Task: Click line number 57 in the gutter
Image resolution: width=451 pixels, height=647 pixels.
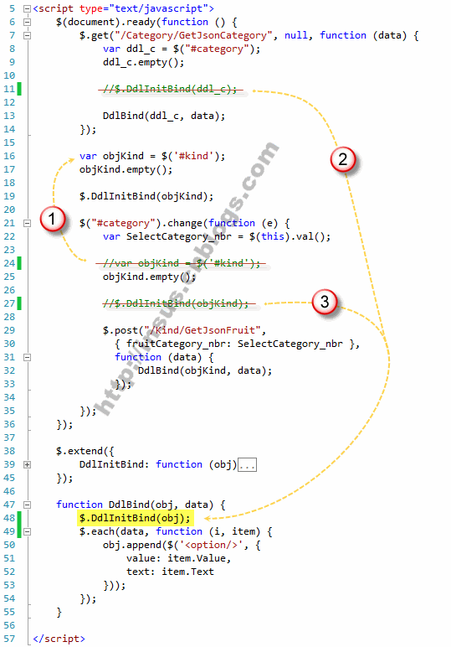Action: pos(9,639)
